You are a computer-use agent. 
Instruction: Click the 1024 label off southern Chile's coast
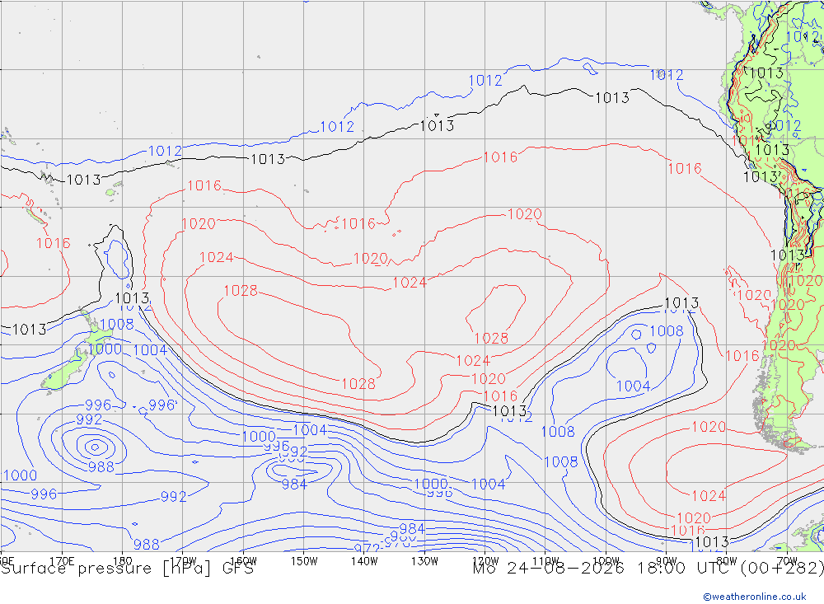click(x=709, y=496)
